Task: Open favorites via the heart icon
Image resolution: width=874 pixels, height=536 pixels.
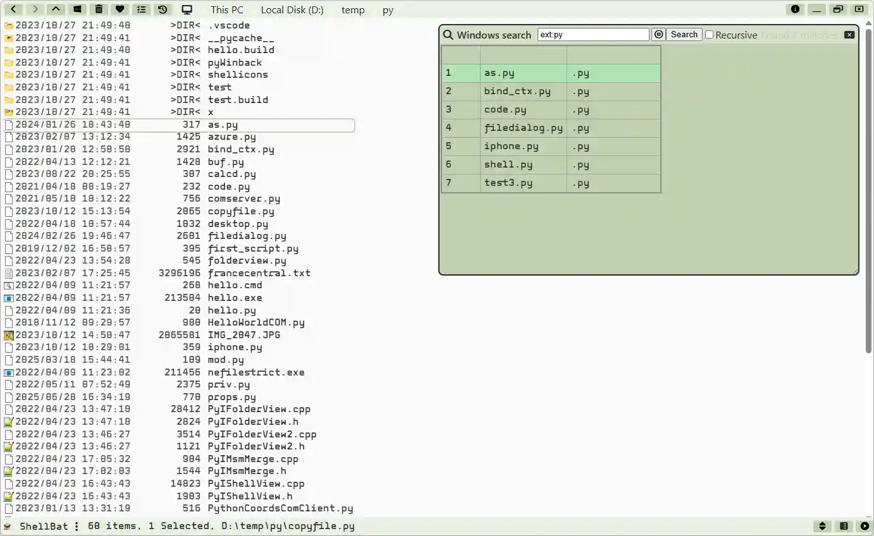Action: pyautogui.click(x=120, y=9)
